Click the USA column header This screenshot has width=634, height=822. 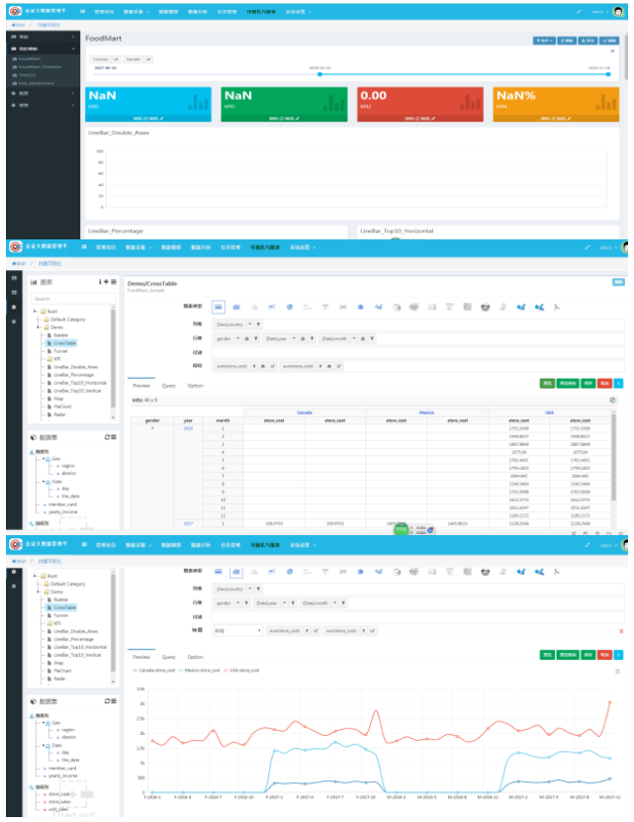549,412
